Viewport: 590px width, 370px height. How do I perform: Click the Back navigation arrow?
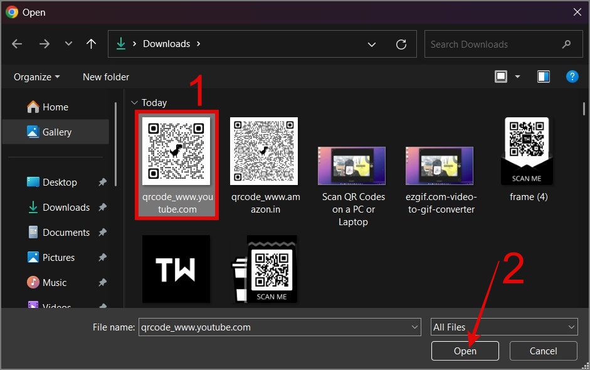(x=17, y=44)
